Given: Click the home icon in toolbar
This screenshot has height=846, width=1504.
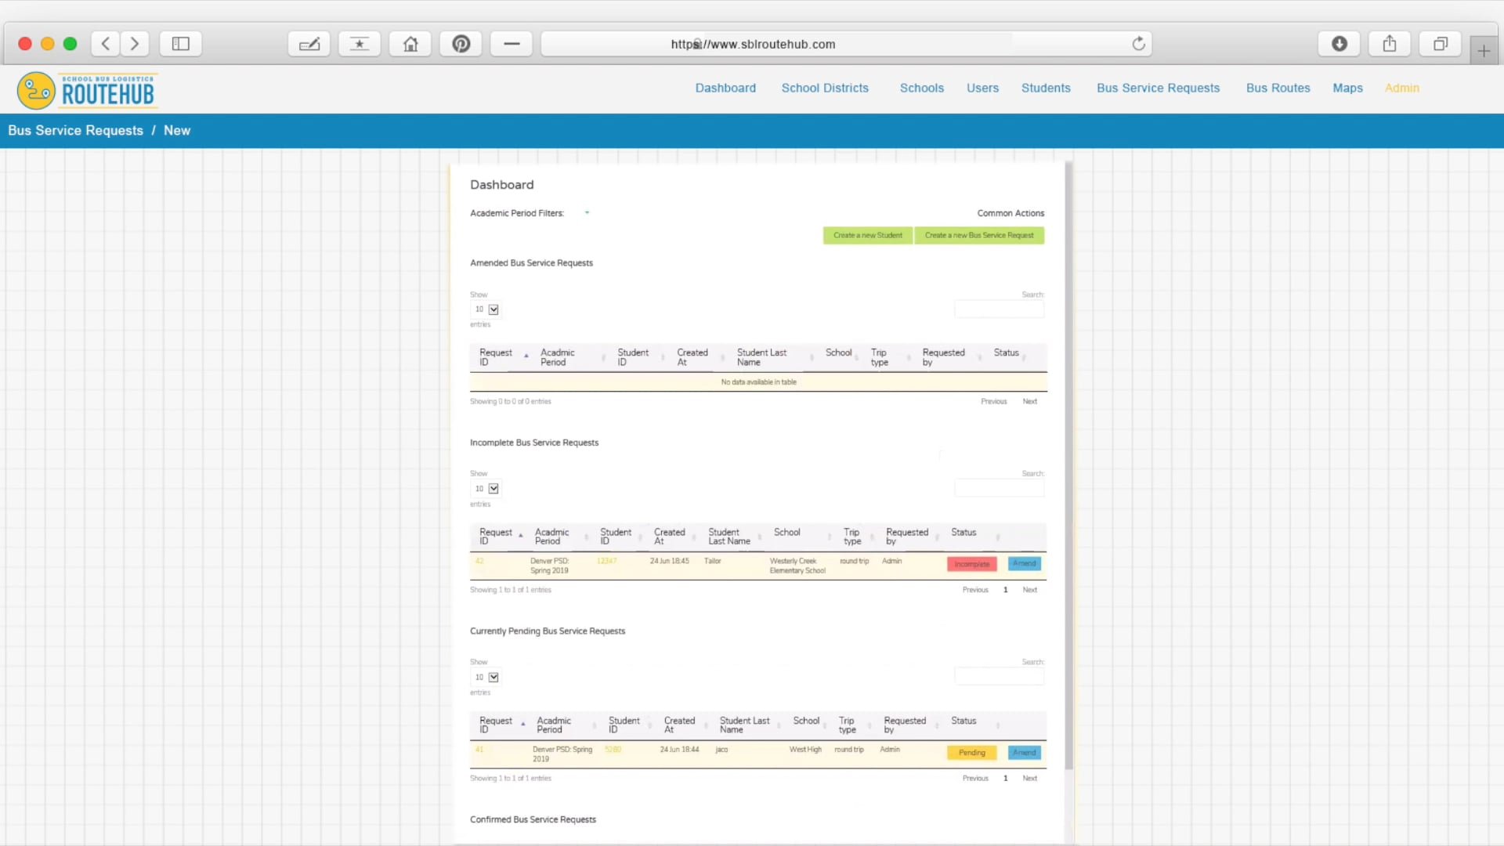Looking at the screenshot, I should tap(410, 44).
